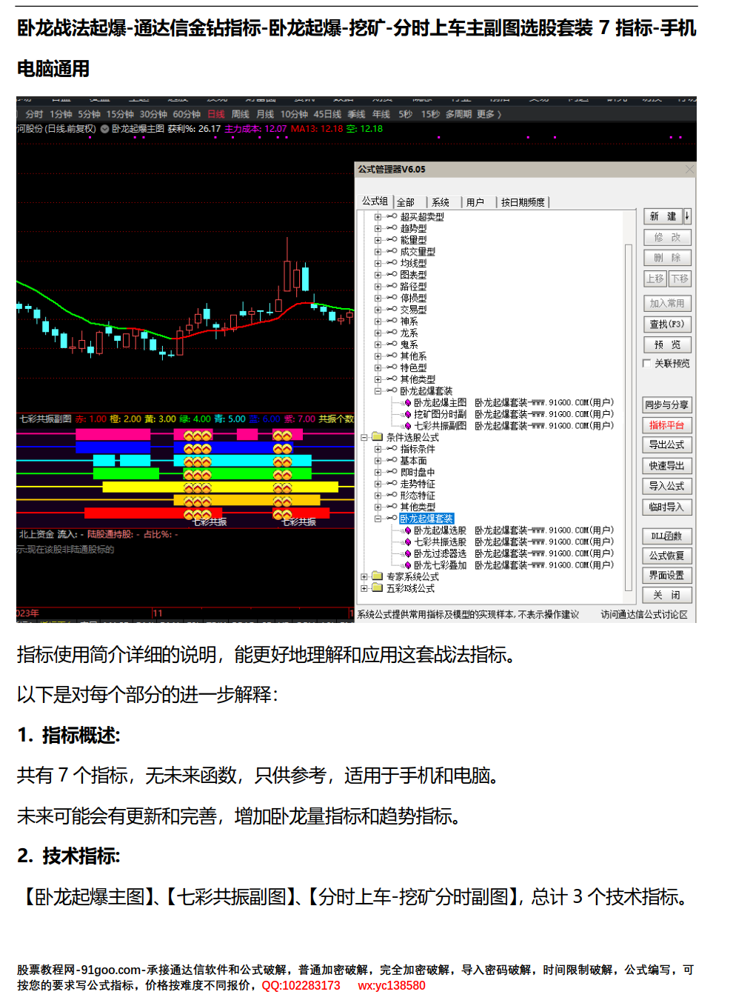The height and width of the screenshot is (1003, 733).
Task: Open 同步与分享
Action: point(667,405)
